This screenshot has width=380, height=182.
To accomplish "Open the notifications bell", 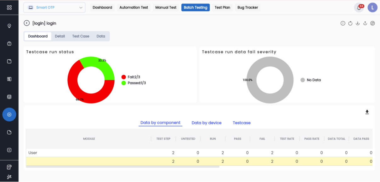I will [x=359, y=8].
